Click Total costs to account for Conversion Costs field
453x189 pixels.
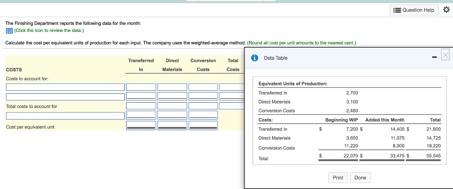click(x=203, y=106)
